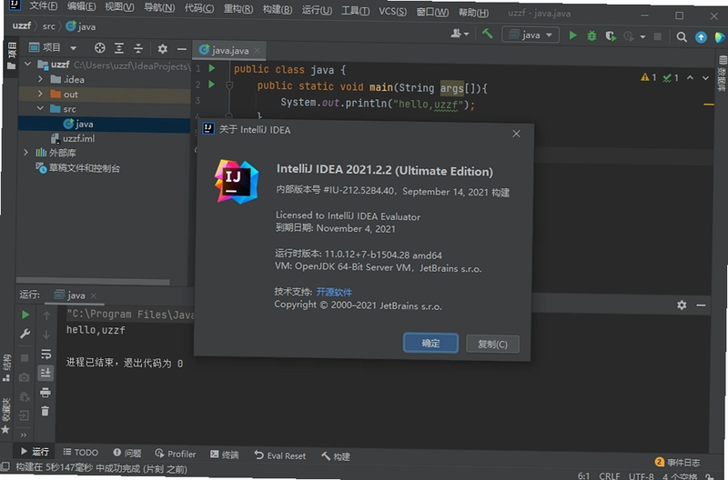The width and height of the screenshot is (728, 480).
Task: Close the java tab in Run panel
Action: tap(94, 295)
